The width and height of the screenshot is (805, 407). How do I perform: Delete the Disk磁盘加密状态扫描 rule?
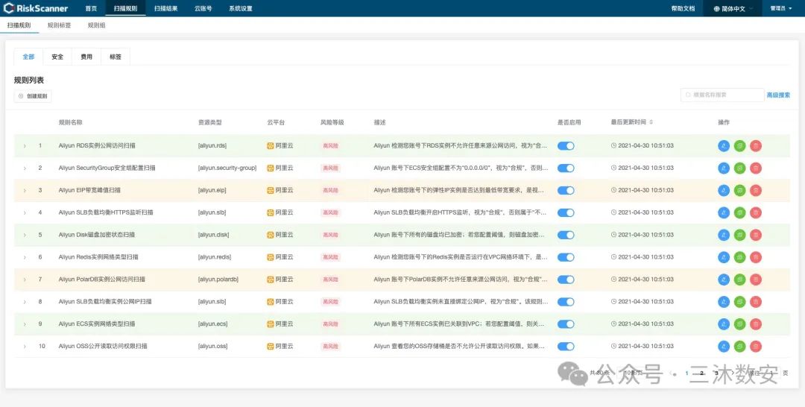(756, 235)
